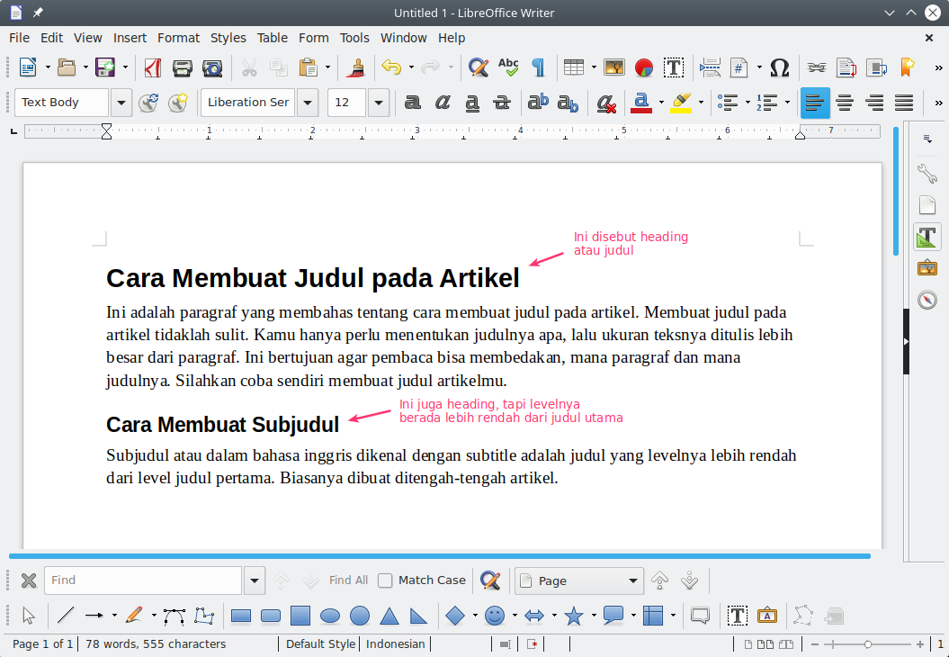
Task: Open the Navigate By dropdown showing Page
Action: coord(578,580)
